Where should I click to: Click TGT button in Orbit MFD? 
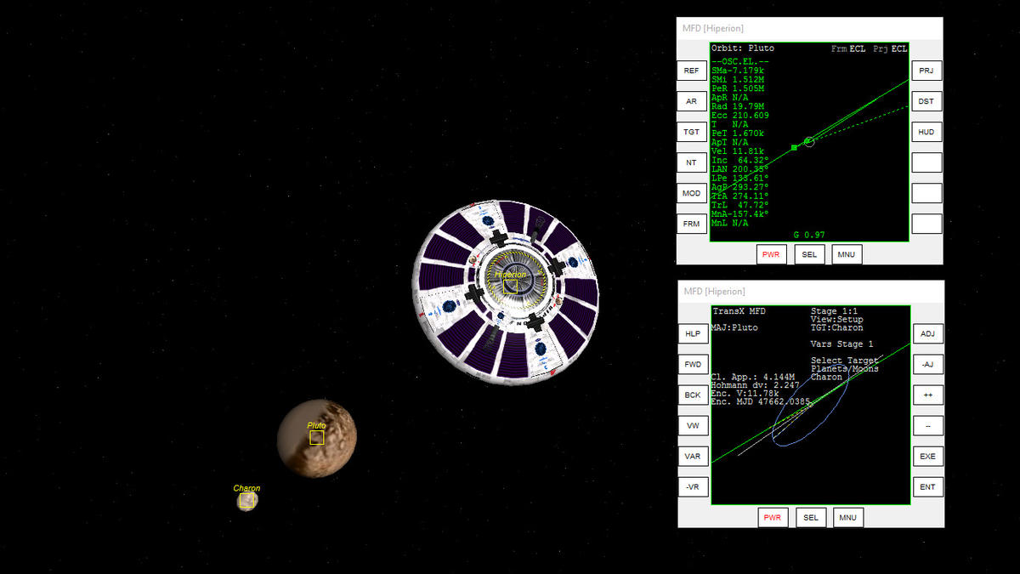[x=692, y=132]
